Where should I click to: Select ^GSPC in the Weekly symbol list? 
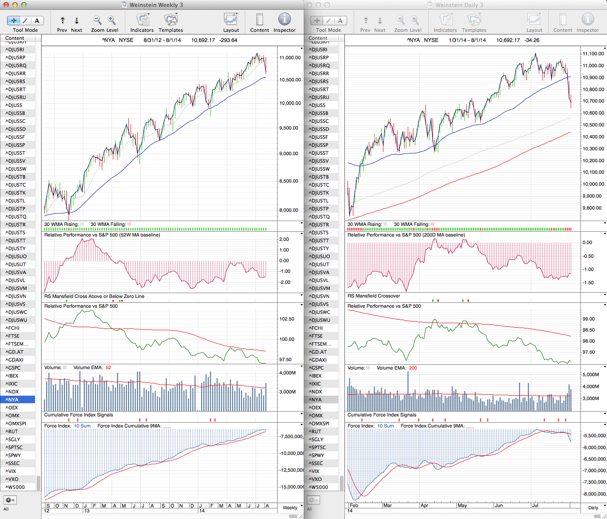(x=13, y=368)
